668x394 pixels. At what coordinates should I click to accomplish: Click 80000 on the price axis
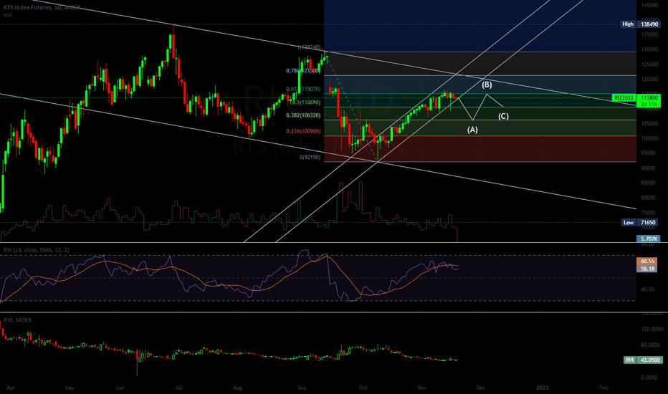(x=649, y=198)
